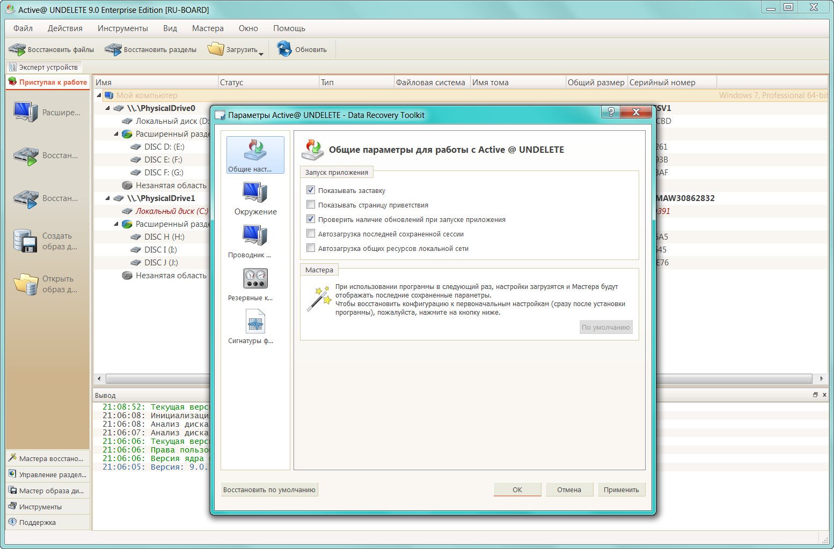The height and width of the screenshot is (549, 834).
Task: Close the Параметры dialog
Action: coord(636,112)
